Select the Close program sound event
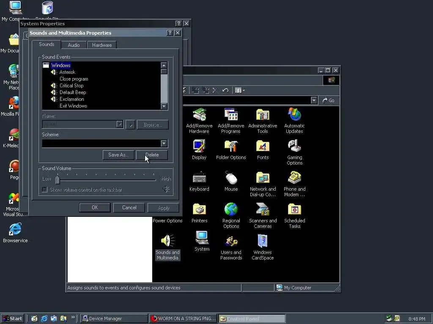Image resolution: width=433 pixels, height=324 pixels. pos(74,79)
